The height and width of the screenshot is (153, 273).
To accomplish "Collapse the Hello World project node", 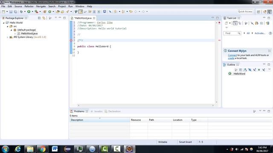I will (x=4, y=23).
